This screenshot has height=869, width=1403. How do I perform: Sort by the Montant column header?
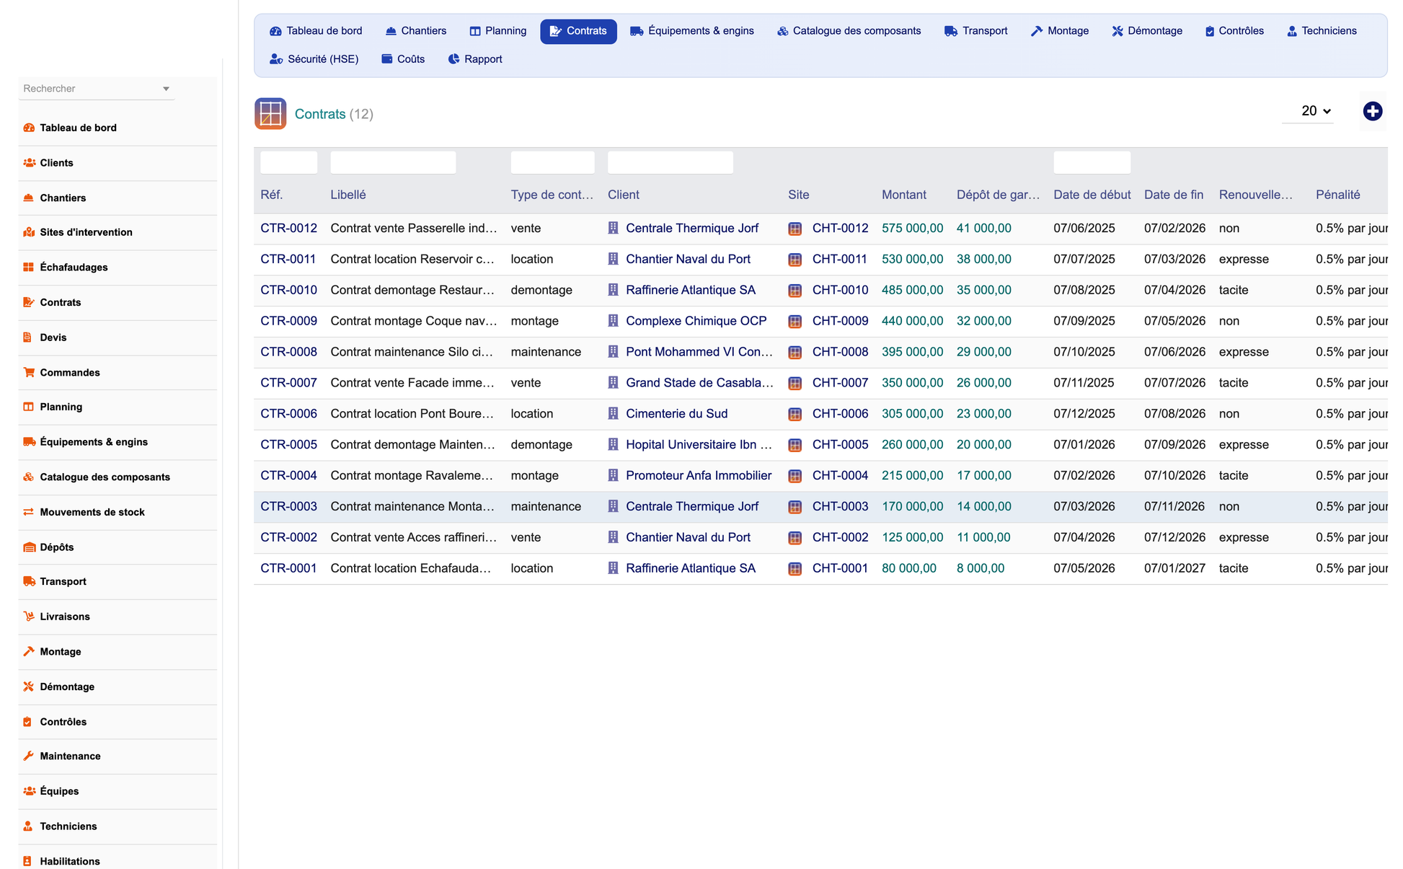pyautogui.click(x=903, y=195)
